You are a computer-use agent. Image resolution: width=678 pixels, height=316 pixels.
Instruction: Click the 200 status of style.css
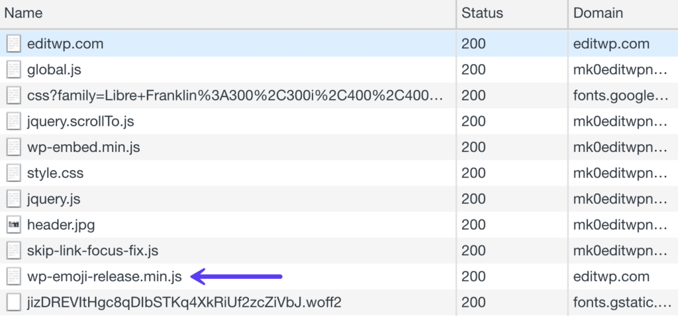473,173
